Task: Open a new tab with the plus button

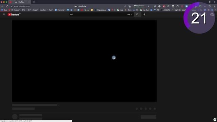Action: pos(34,2)
